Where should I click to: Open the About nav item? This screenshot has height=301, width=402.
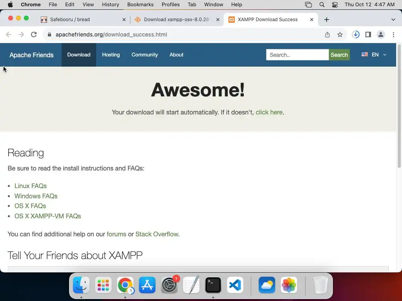coord(176,55)
